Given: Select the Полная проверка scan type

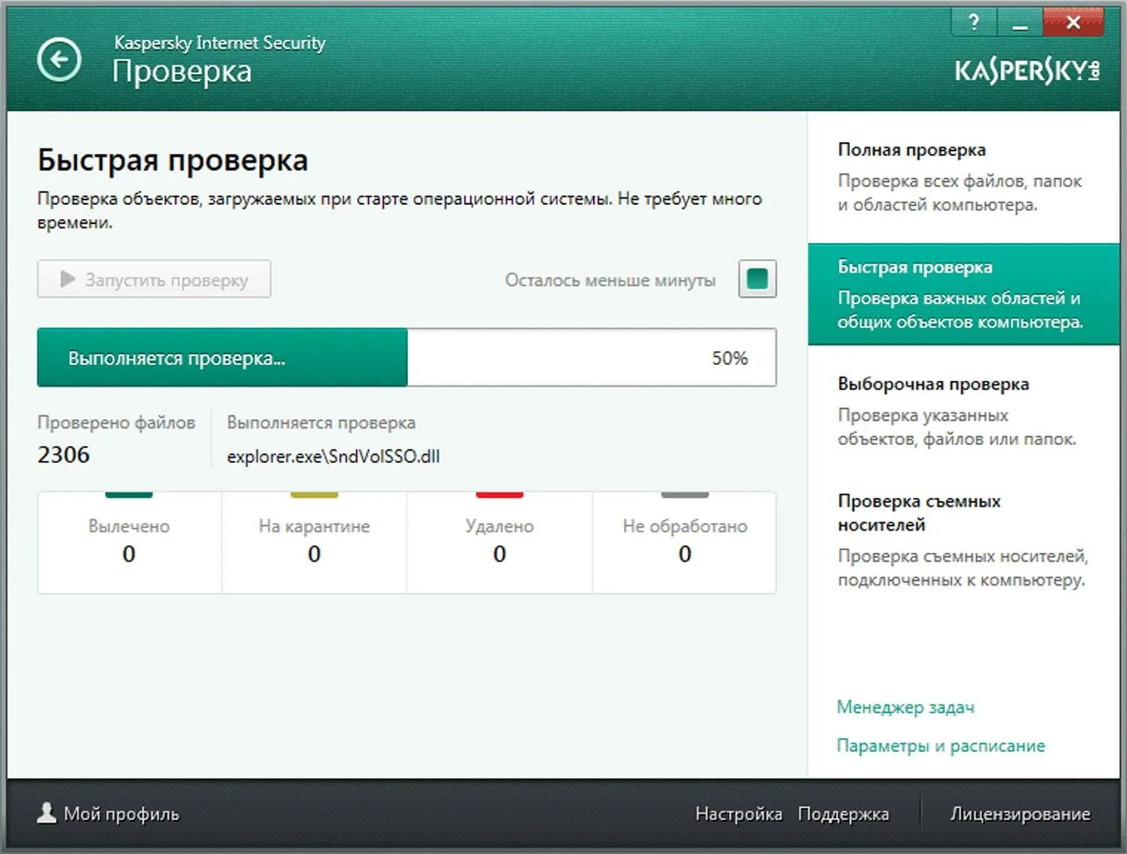Looking at the screenshot, I should 963,177.
